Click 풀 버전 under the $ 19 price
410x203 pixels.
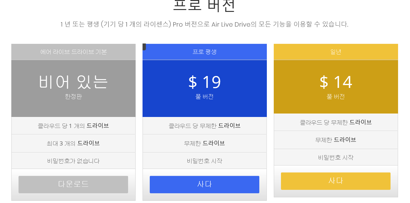coord(205,97)
